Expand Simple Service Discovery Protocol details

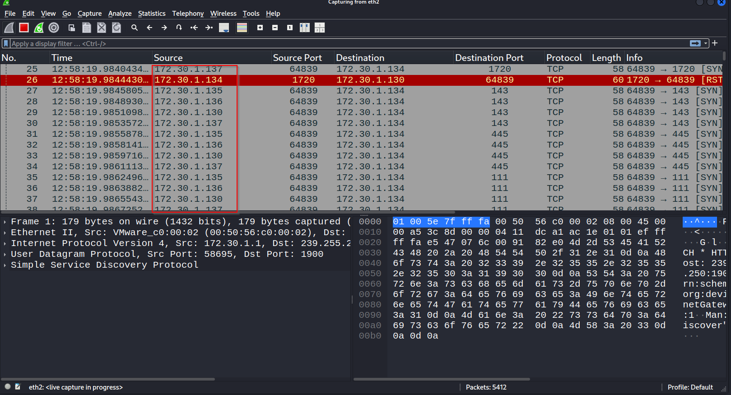[5, 265]
